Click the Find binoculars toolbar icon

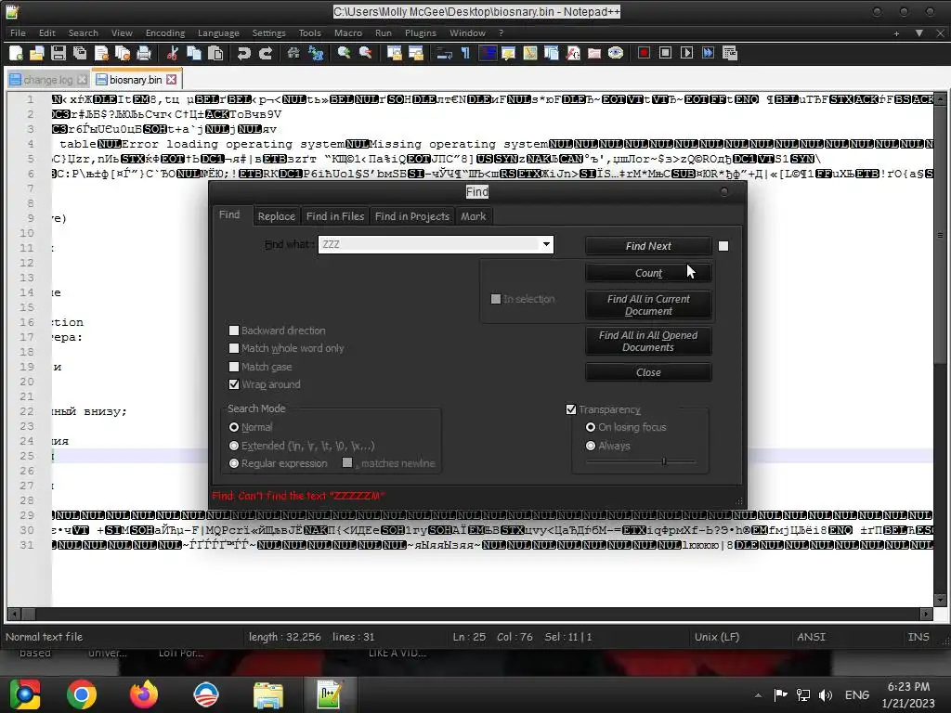(x=293, y=53)
